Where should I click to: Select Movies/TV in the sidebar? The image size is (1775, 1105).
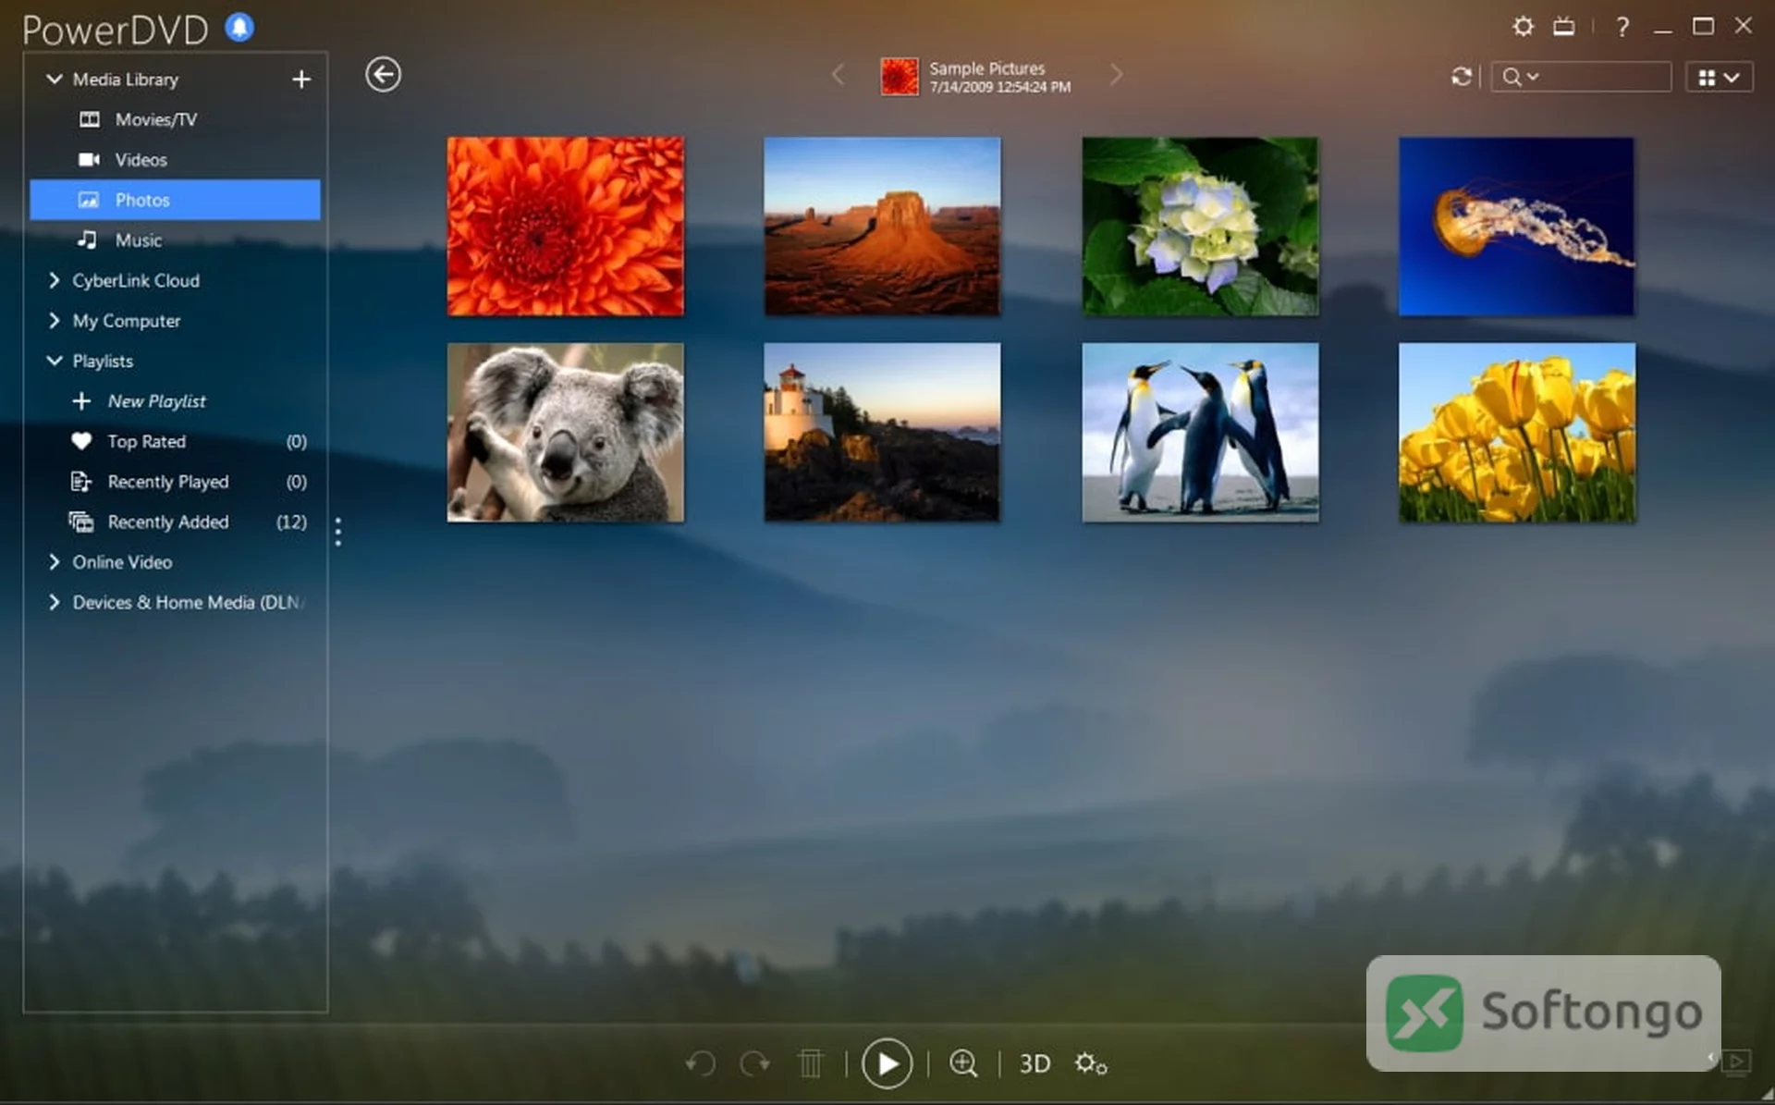[x=175, y=119]
